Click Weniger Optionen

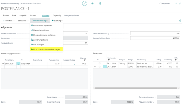[x=71, y=15]
